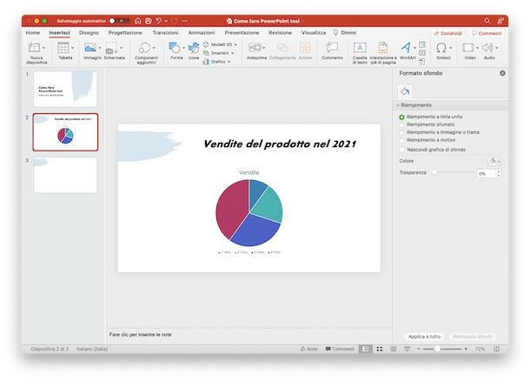Open the undo history dropdown arrow
This screenshot has width=530, height=382.
click(166, 21)
